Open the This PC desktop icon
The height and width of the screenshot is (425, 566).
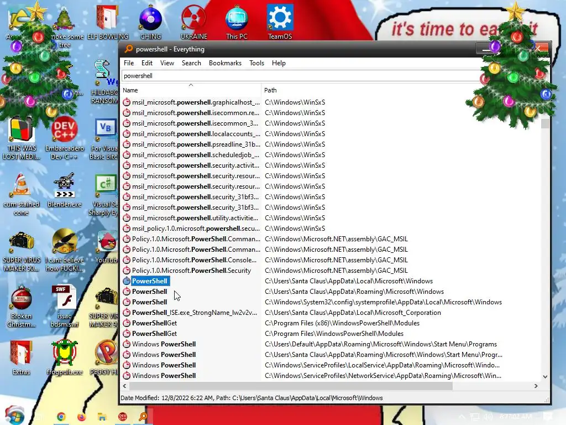tap(237, 22)
